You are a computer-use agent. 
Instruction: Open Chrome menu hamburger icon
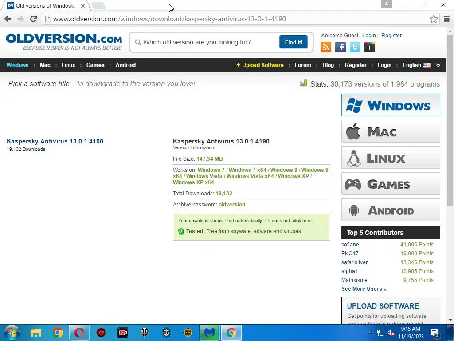(x=446, y=19)
